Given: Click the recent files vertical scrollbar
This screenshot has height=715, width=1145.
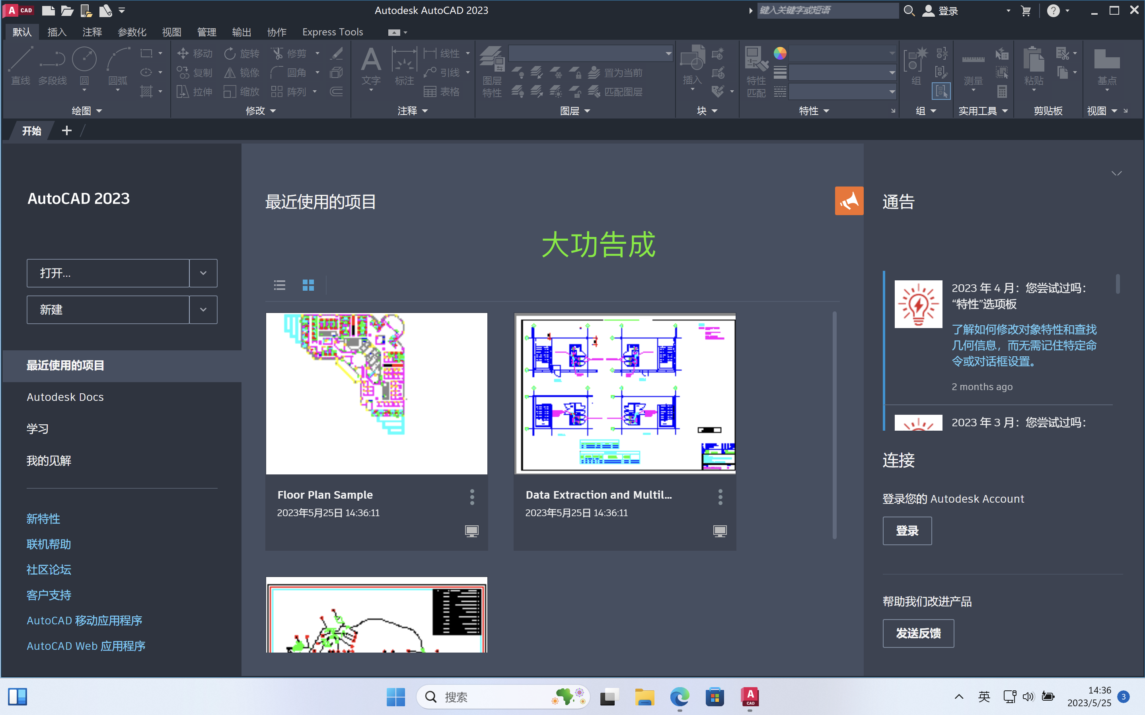Looking at the screenshot, I should [x=834, y=425].
